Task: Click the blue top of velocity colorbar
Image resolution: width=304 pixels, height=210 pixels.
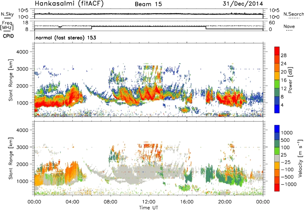Action: pos(277,129)
